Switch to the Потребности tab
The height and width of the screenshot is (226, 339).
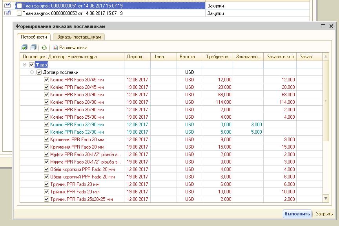coord(34,37)
